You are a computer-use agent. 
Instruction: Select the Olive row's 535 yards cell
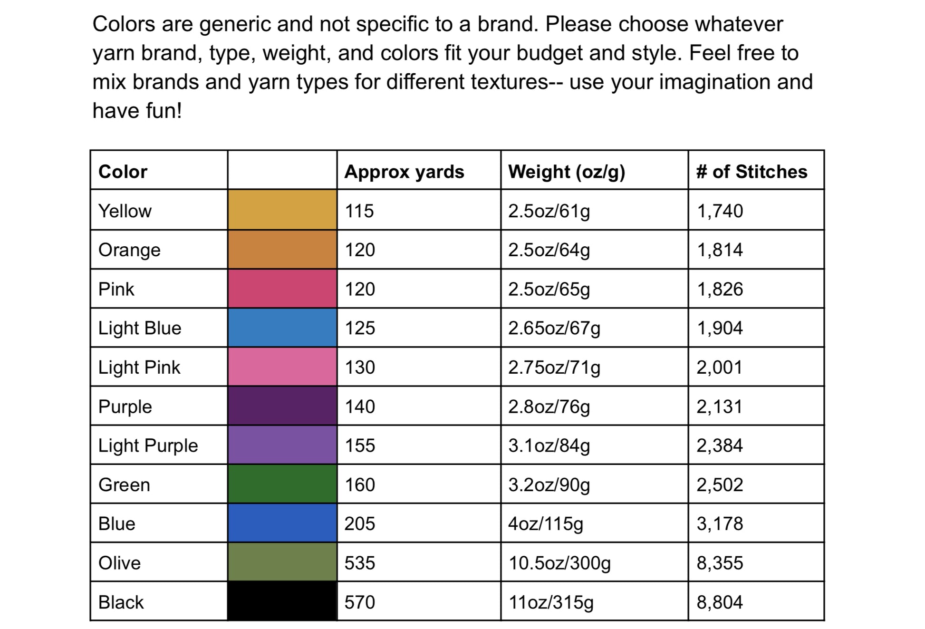click(360, 563)
